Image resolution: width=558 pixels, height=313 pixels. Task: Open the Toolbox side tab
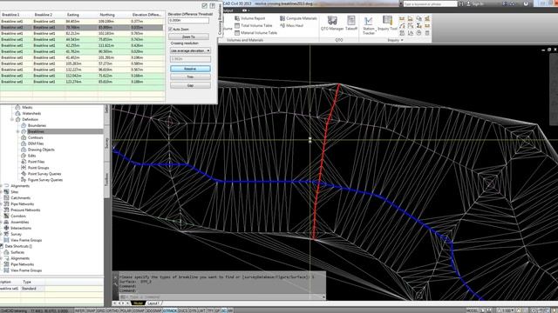coord(106,179)
